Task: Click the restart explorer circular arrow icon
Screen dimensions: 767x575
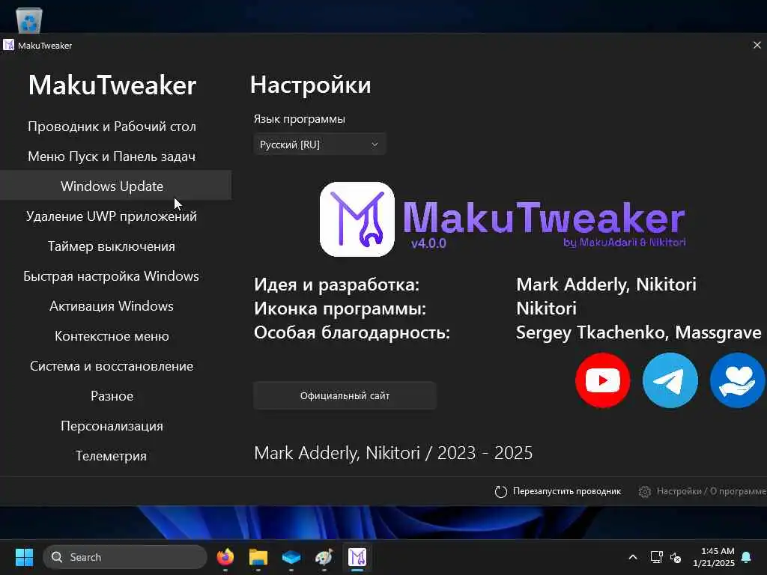Action: coord(501,491)
